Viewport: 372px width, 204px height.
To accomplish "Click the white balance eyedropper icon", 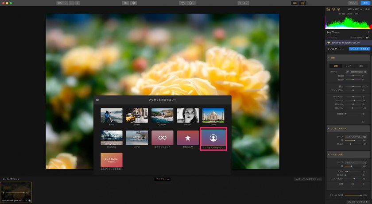I will (347, 72).
